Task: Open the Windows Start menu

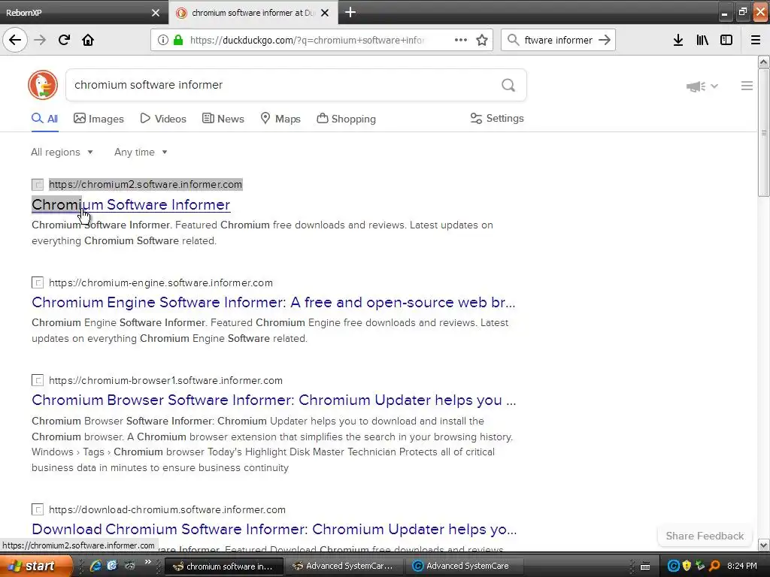Action: (x=35, y=566)
